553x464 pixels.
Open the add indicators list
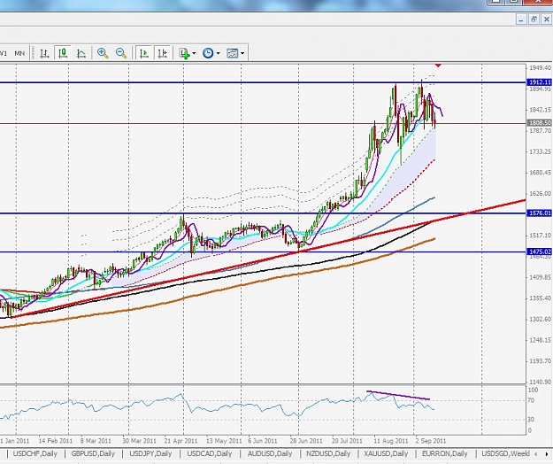pos(184,53)
